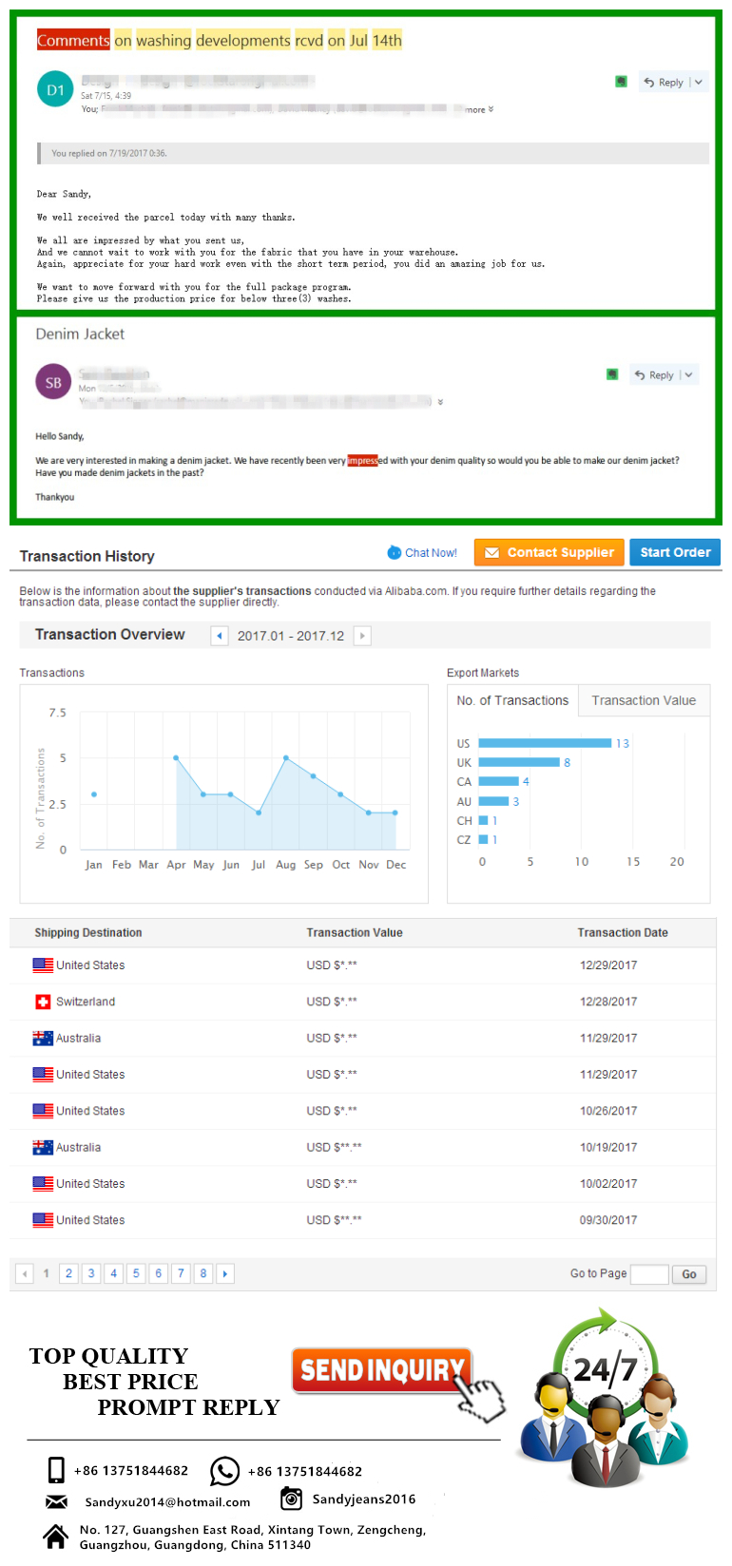Click the Sandyjeans2016 Instagram handle
Screen dimensions: 732x1566
(364, 1499)
